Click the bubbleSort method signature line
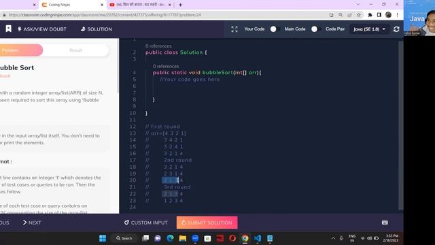435x245 pixels. pyautogui.click(x=207, y=73)
